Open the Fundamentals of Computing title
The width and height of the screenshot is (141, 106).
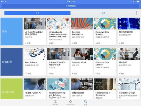tap(103, 94)
